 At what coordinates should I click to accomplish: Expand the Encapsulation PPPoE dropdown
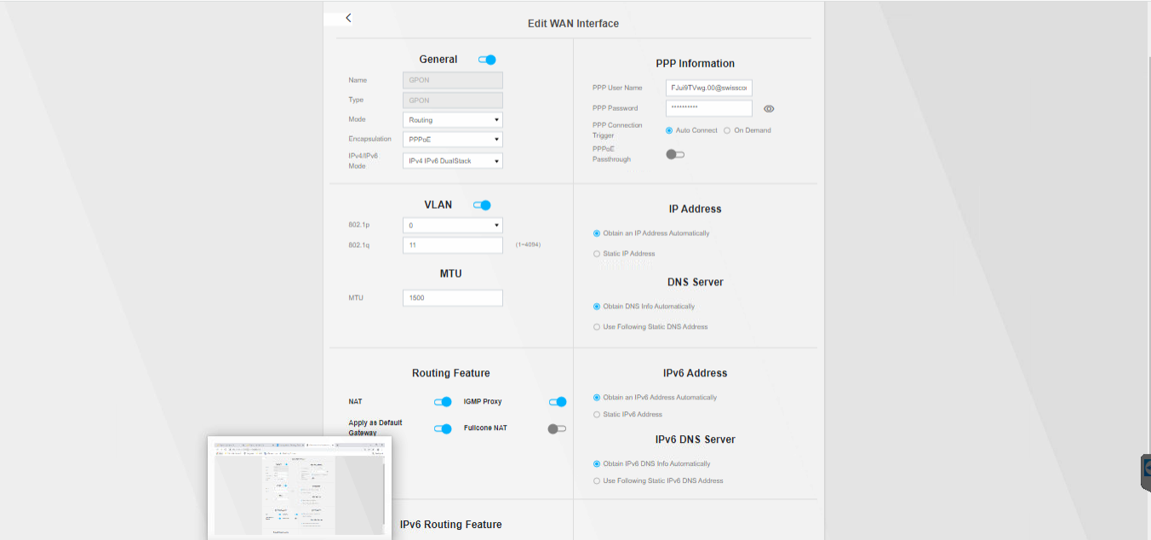[x=452, y=139]
